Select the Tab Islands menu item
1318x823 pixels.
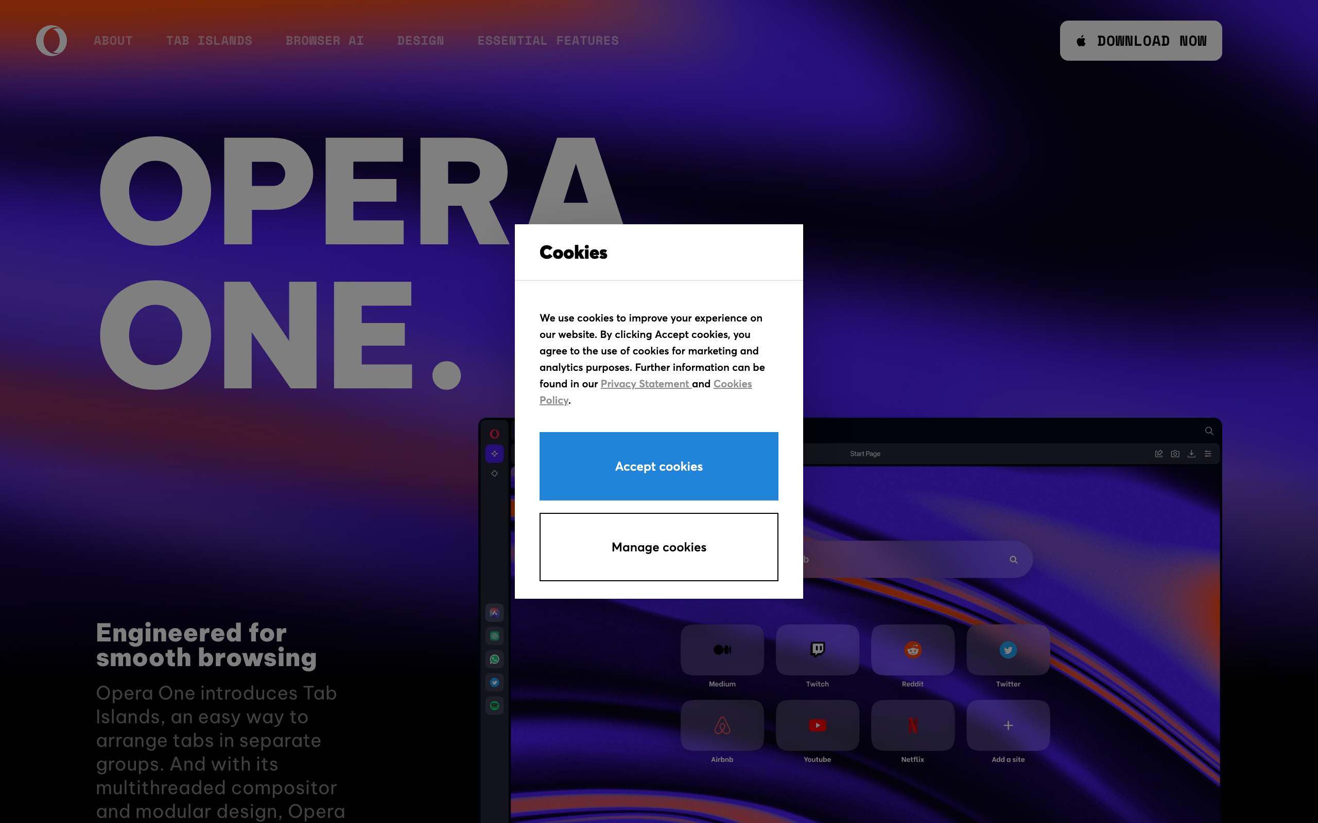210,40
